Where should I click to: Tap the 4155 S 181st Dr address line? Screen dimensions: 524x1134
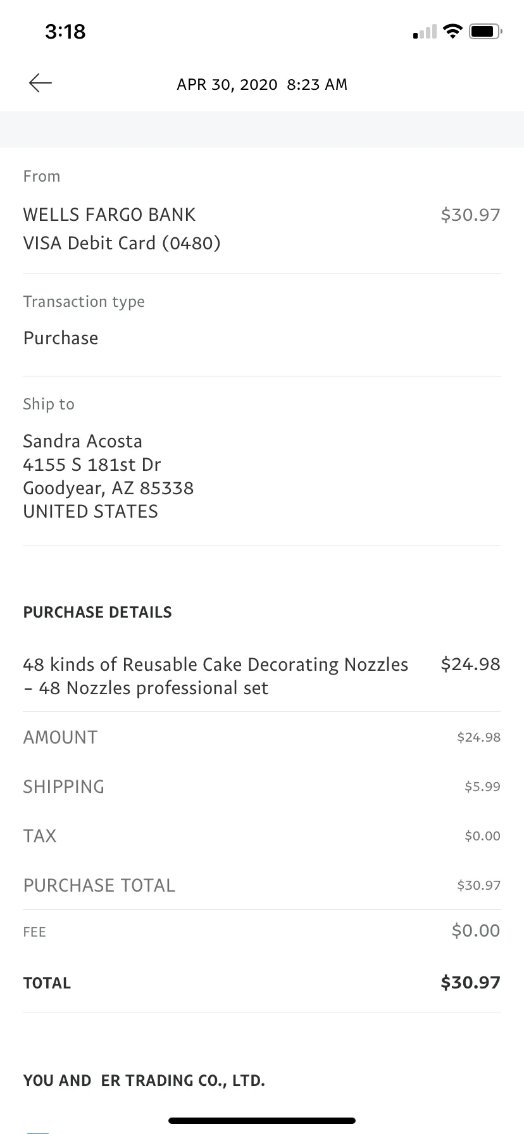pyautogui.click(x=92, y=464)
